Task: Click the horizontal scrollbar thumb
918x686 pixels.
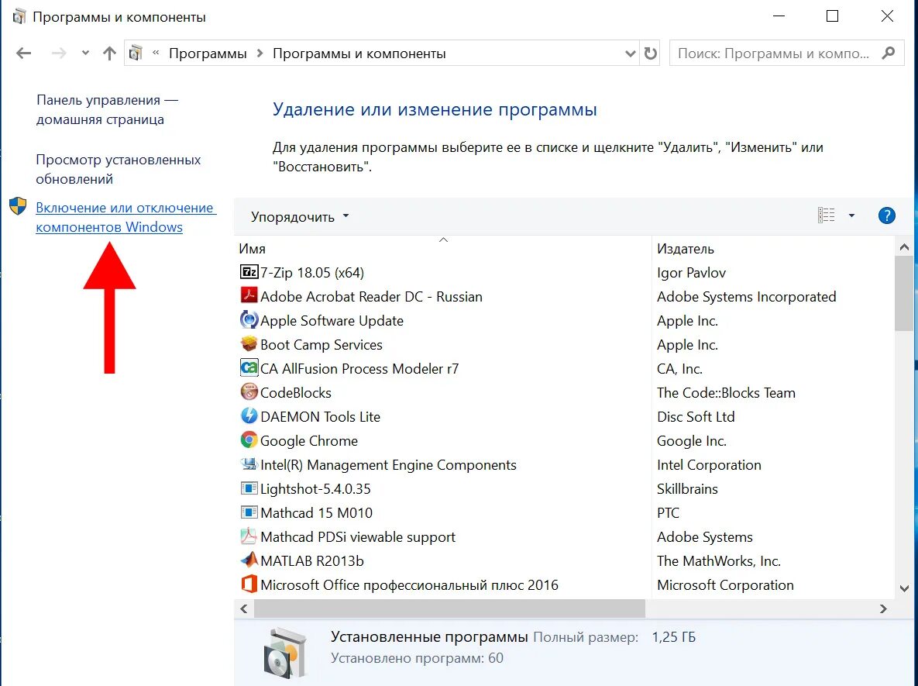Action: [x=449, y=608]
